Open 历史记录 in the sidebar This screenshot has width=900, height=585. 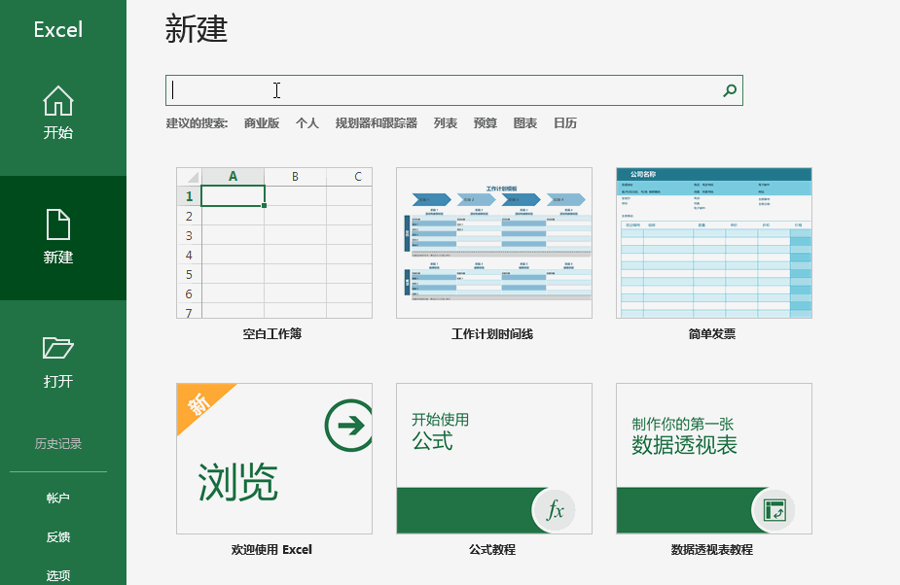point(58,443)
